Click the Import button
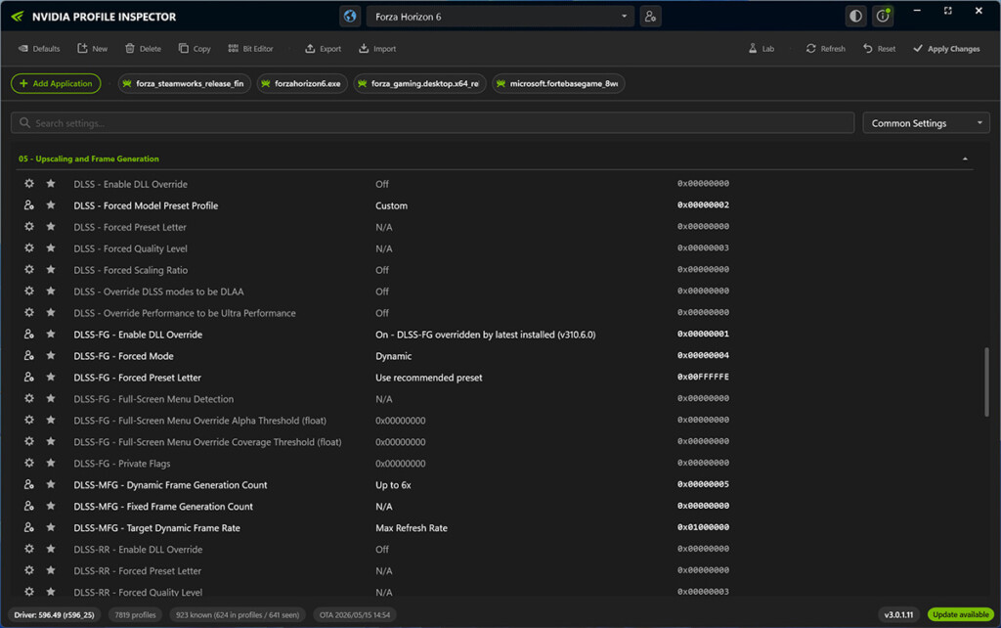This screenshot has height=628, width=1001. [x=377, y=49]
